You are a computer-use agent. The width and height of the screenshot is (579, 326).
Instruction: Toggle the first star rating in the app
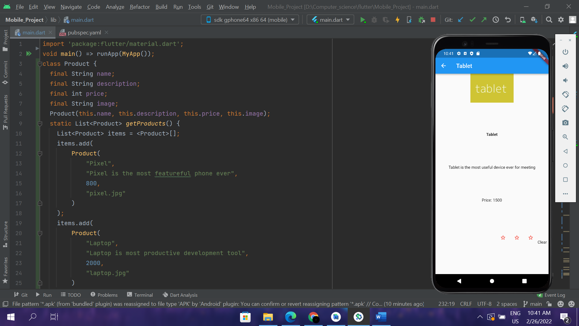503,238
